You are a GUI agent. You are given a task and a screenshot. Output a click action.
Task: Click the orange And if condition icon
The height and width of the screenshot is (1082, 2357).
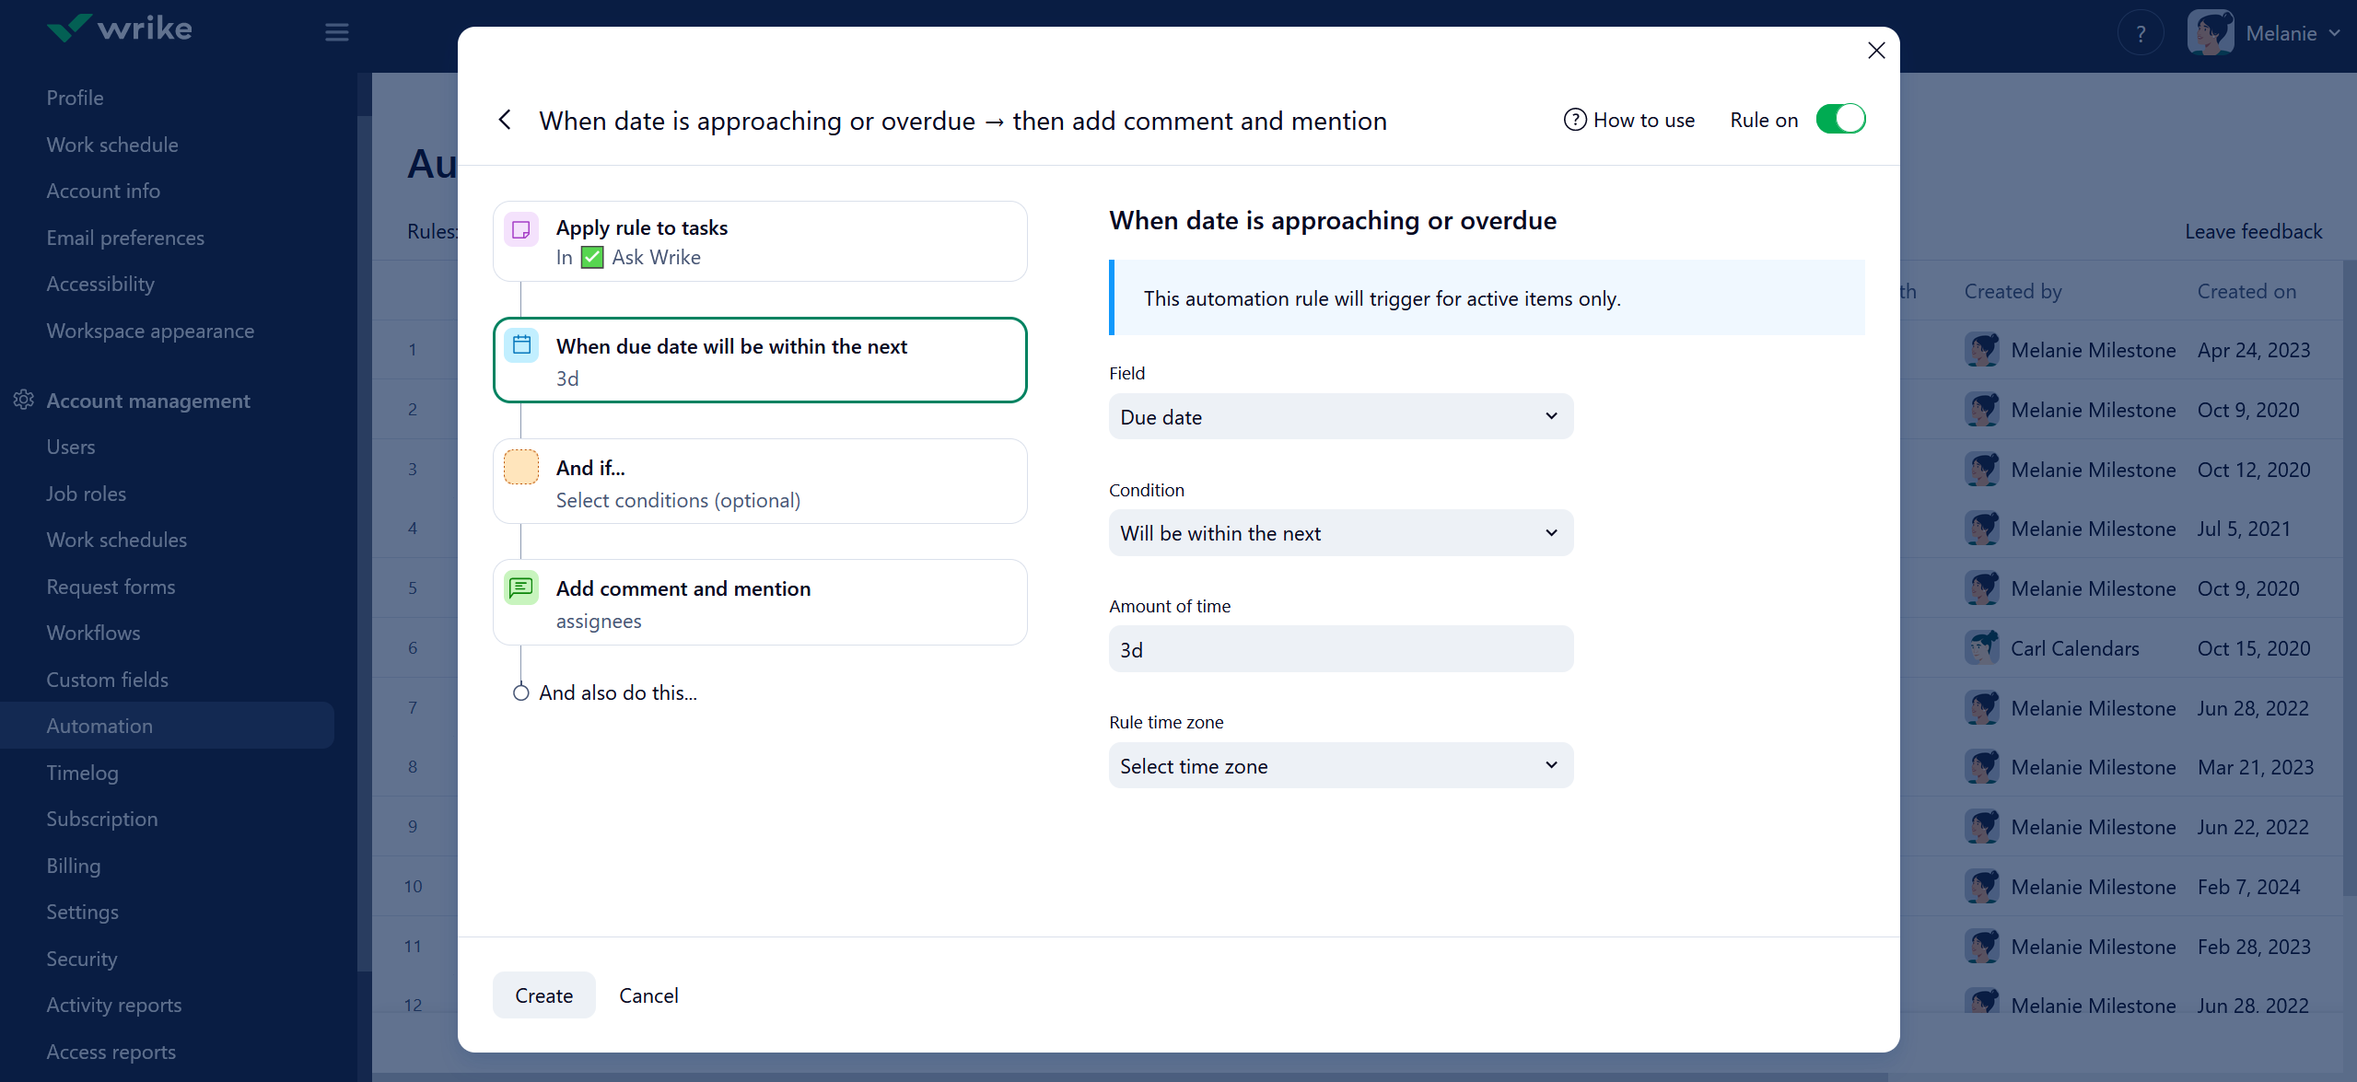point(521,467)
